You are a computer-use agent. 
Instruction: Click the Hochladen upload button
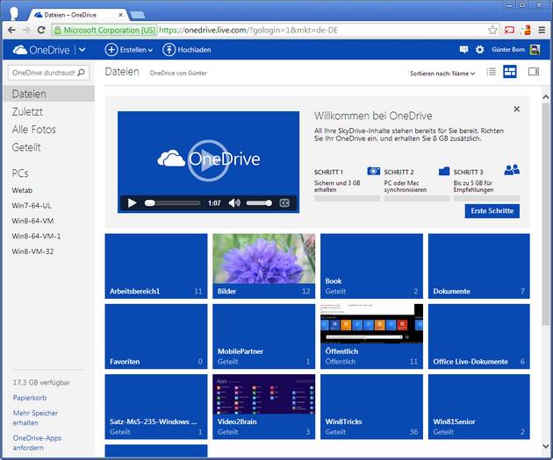tap(187, 50)
